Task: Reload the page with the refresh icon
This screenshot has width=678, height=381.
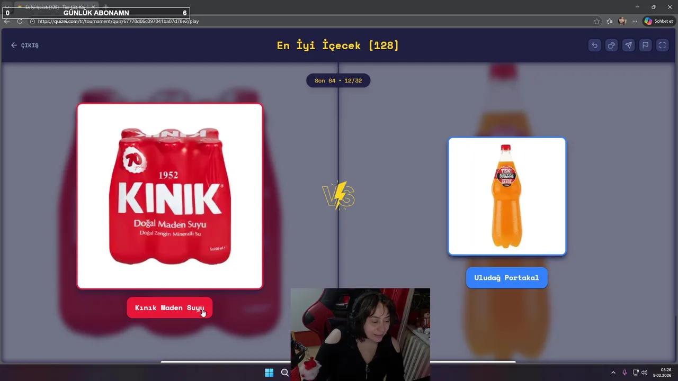Action: pos(20,21)
